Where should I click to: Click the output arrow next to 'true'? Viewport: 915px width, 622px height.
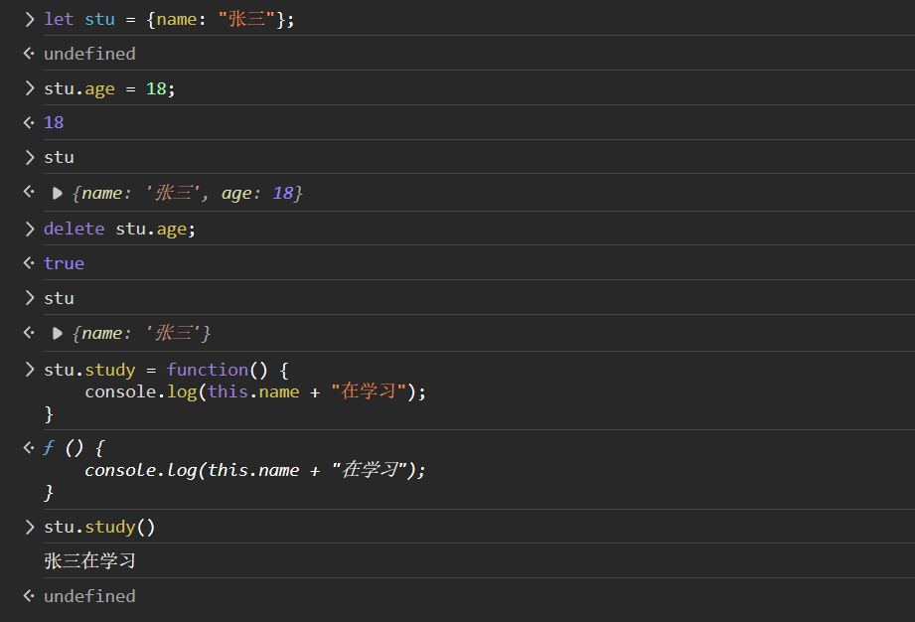(29, 263)
